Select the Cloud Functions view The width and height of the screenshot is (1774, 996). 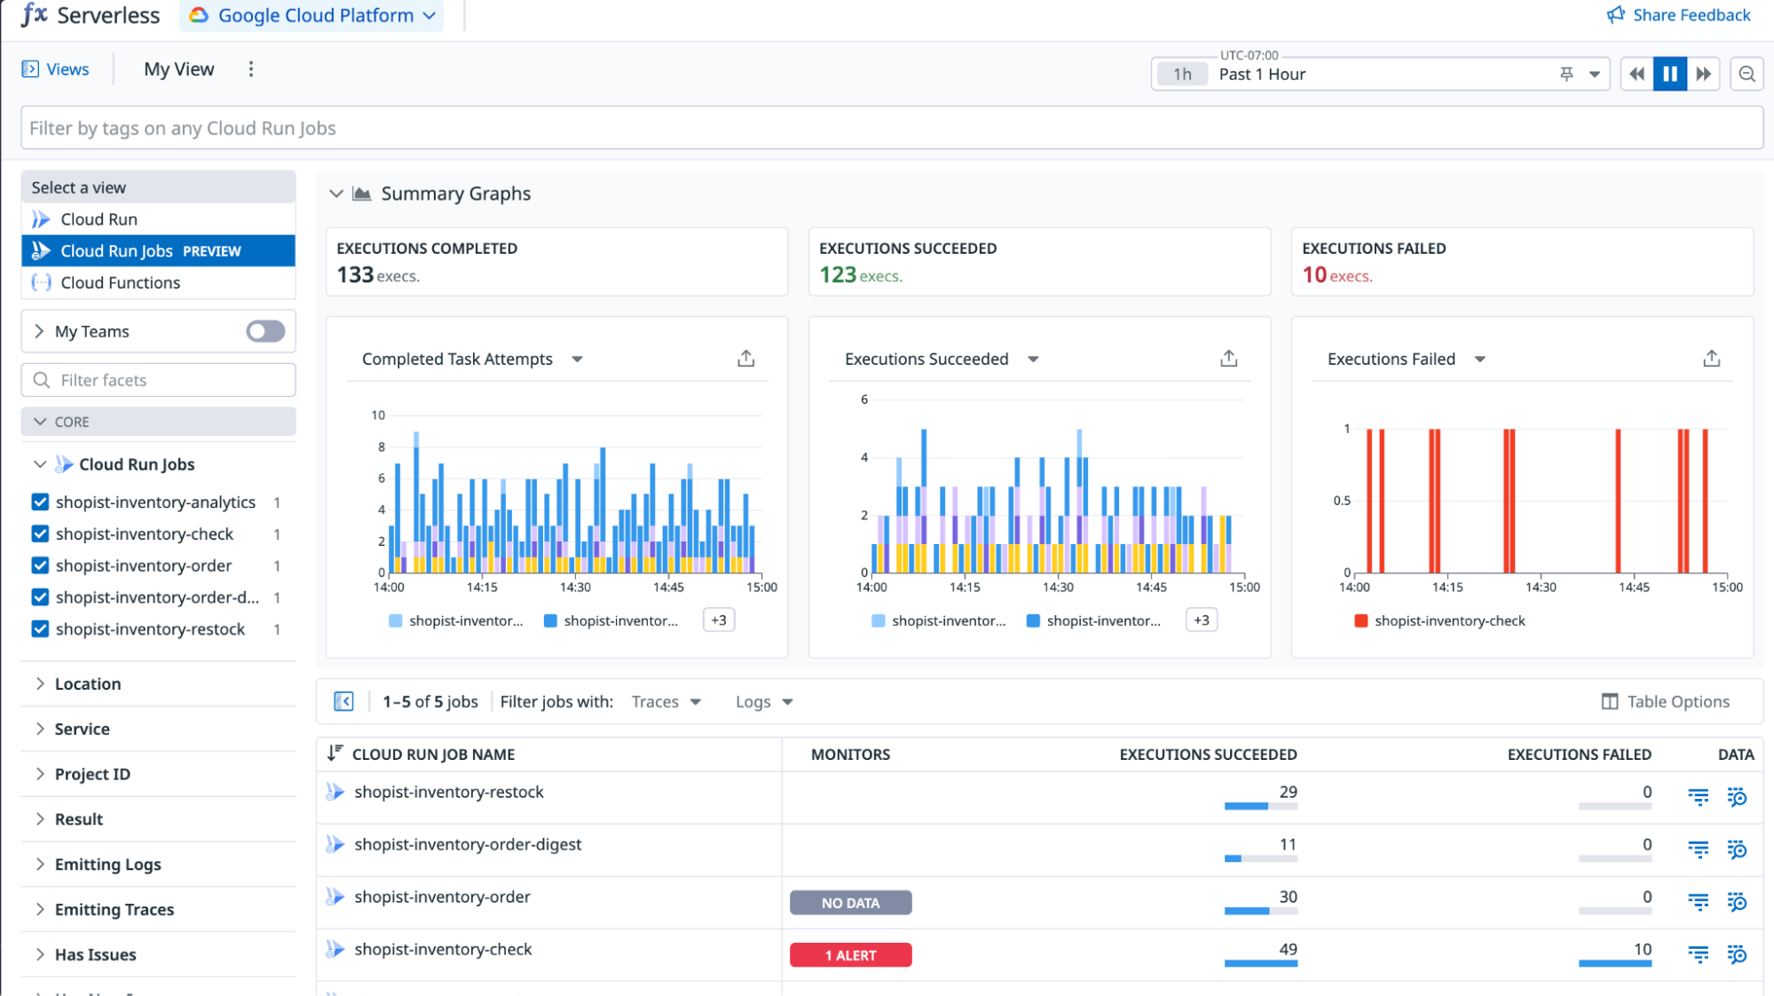tap(158, 282)
